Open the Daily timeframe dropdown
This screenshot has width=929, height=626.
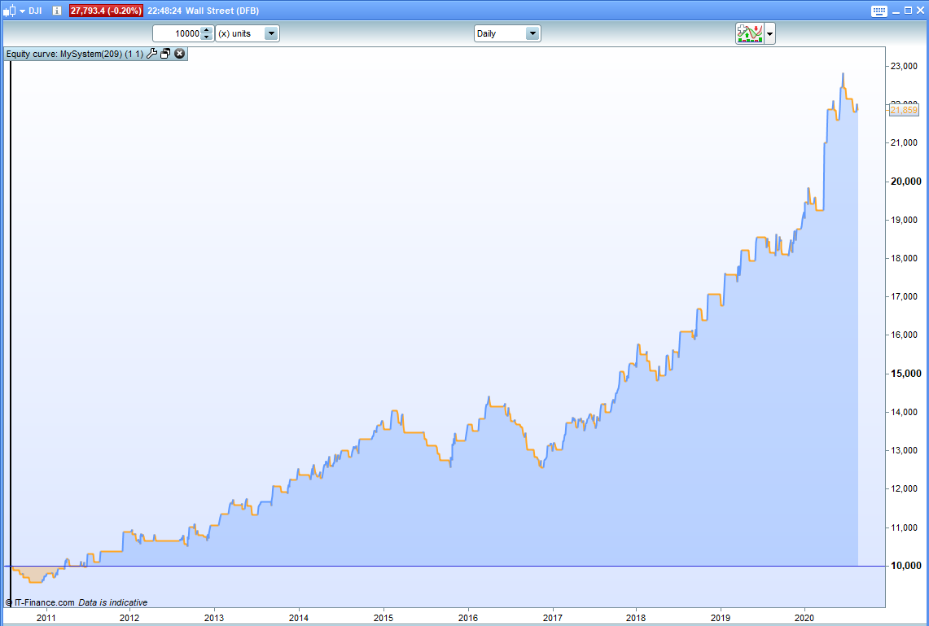pyautogui.click(x=507, y=33)
